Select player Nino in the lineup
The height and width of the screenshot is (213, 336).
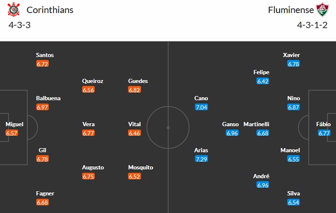(x=294, y=98)
